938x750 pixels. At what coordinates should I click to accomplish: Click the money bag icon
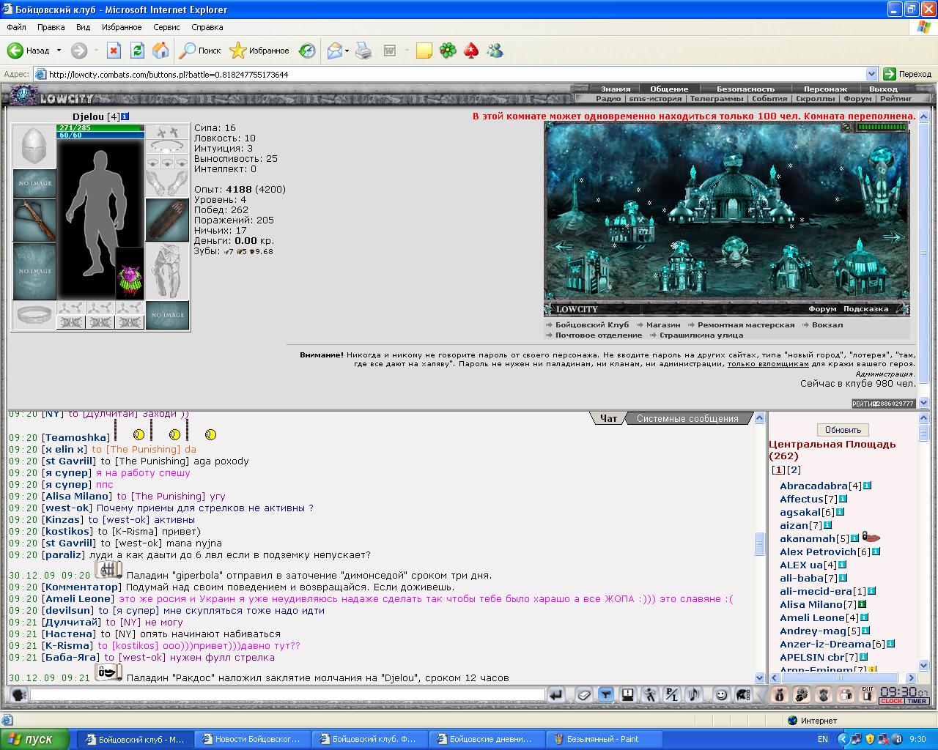tap(780, 694)
